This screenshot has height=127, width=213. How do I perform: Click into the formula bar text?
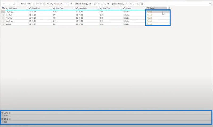(x=81, y=4)
